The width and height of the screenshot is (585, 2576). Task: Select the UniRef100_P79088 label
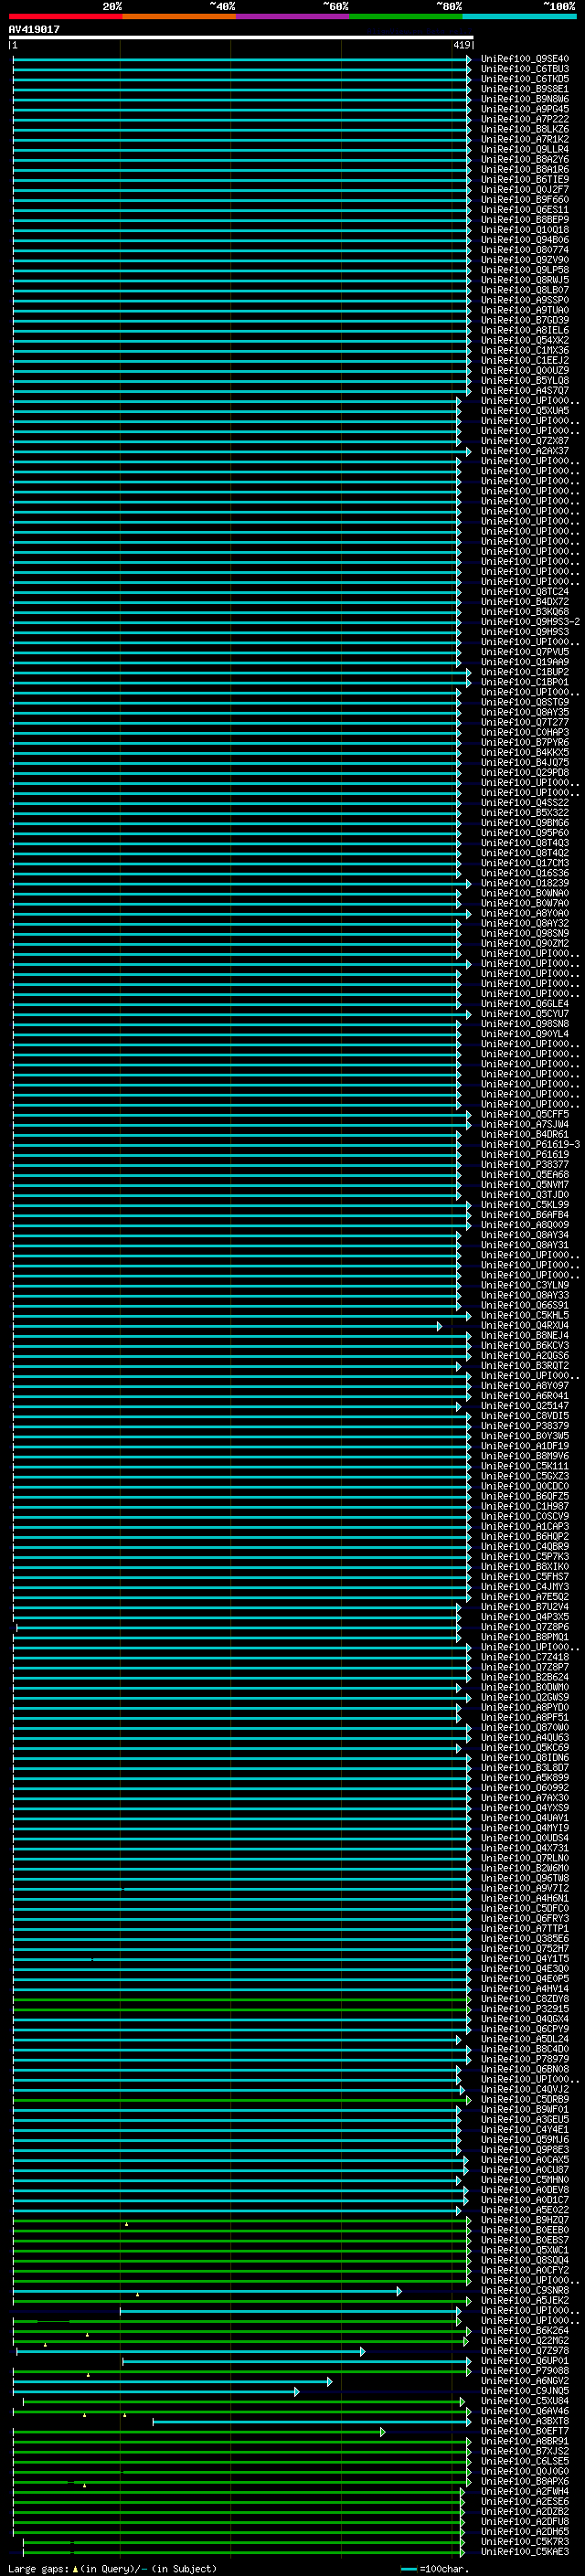(x=524, y=2370)
